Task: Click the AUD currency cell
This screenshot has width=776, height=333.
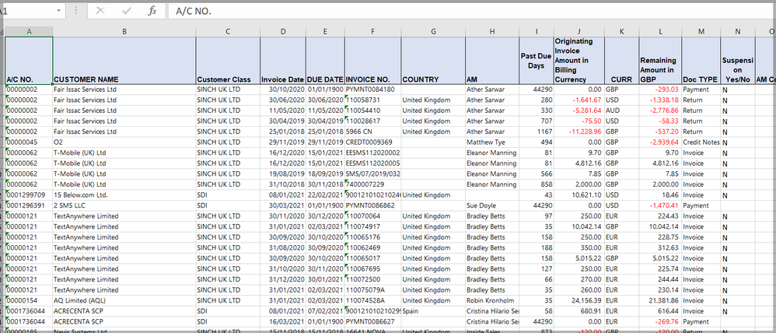Action: pyautogui.click(x=621, y=110)
